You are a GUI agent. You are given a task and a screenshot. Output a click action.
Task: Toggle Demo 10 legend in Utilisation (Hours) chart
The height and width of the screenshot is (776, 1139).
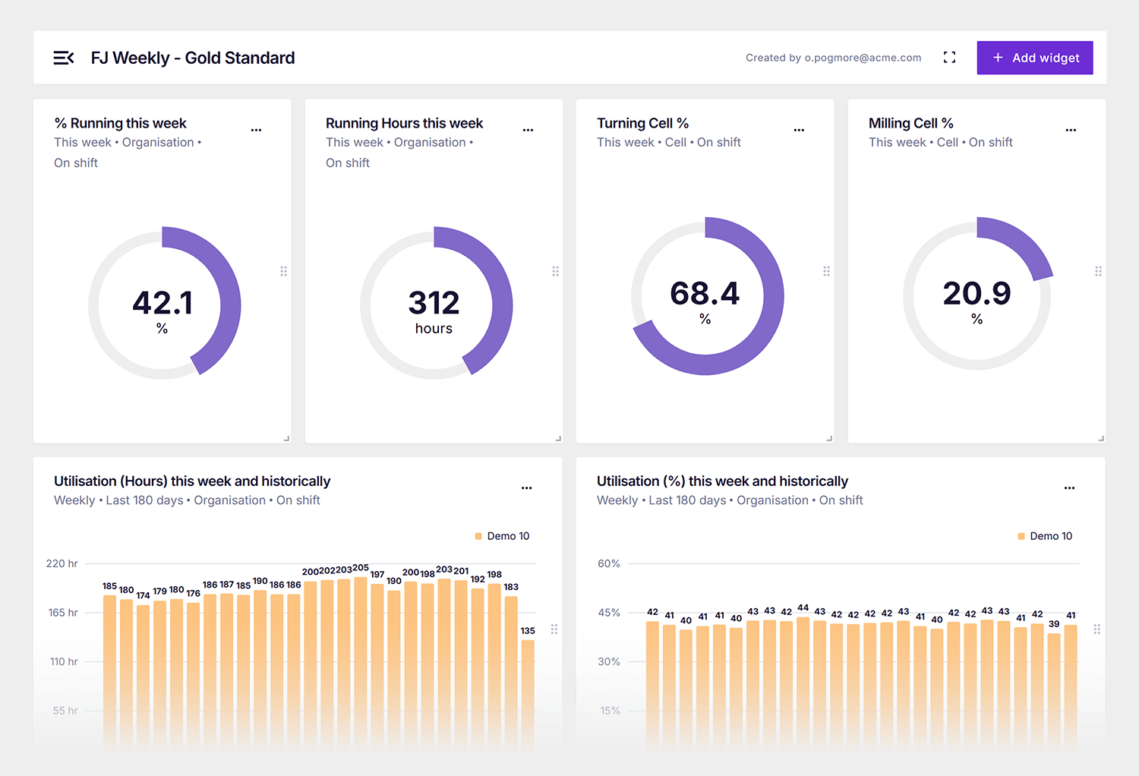(x=502, y=536)
